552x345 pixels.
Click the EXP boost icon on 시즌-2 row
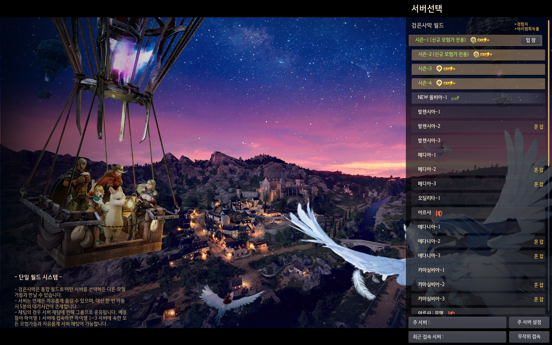click(486, 55)
